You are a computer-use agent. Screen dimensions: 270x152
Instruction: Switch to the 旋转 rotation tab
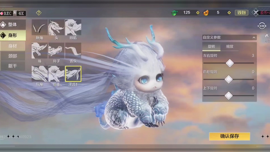211,47
